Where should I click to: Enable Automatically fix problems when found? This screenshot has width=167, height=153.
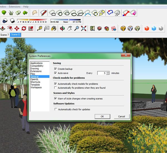point(55,88)
